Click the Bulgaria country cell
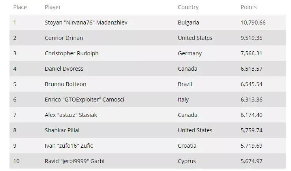This screenshot has width=291, height=171. pos(188,23)
